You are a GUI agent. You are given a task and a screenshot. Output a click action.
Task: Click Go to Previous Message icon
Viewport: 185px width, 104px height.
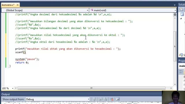coord(101,99)
